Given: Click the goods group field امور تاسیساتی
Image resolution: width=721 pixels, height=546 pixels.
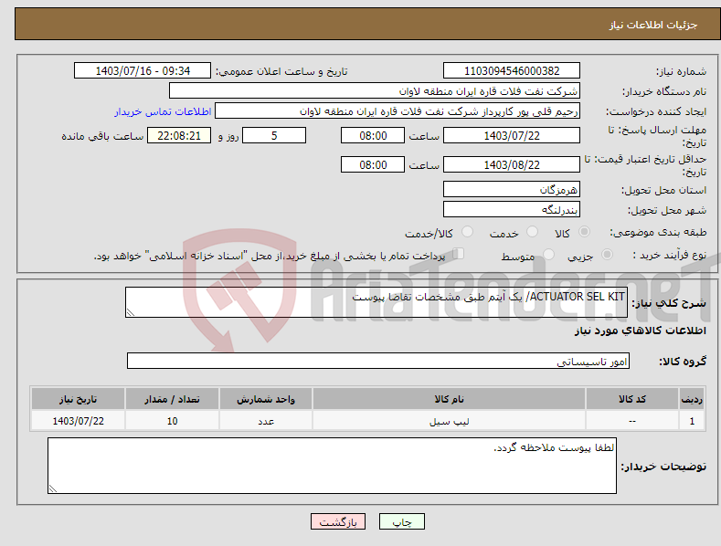Looking at the screenshot, I should click(x=378, y=361).
